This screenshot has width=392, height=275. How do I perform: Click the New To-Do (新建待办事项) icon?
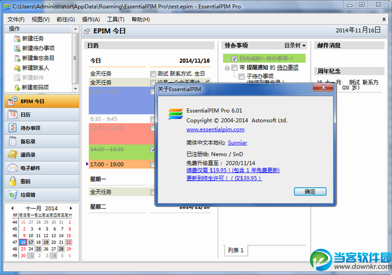(x=17, y=48)
